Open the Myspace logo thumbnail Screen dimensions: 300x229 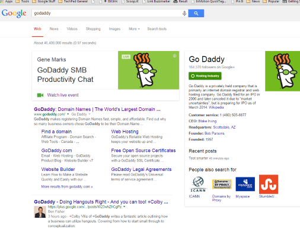245,184
